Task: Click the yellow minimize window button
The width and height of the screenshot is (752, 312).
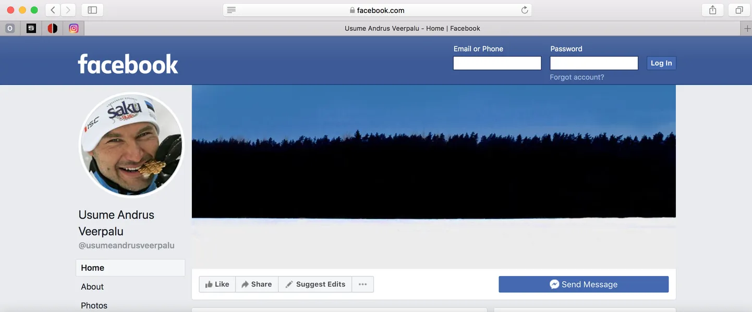Action: tap(22, 10)
